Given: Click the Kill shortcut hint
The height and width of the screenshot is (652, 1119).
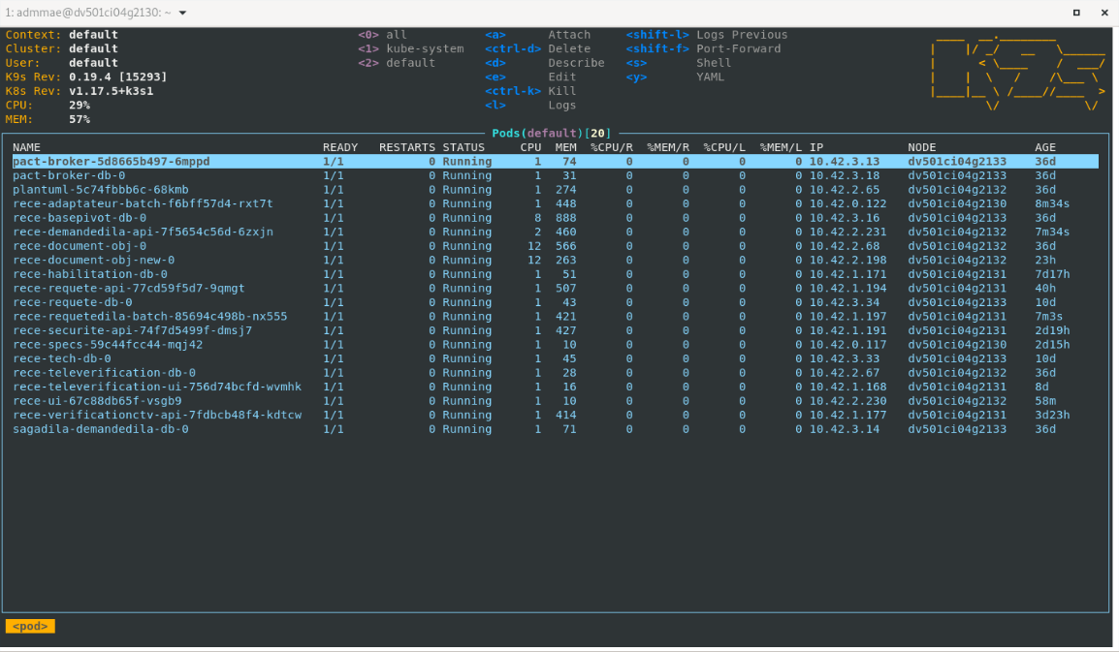Looking at the screenshot, I should click(531, 91).
